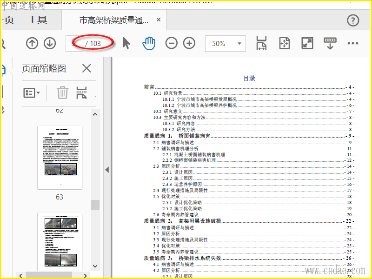This screenshot has width=372, height=279.
Task: Go to the previous page with up arrow
Action: click(32, 43)
